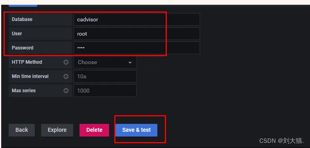
Task: Go back with the Back button
Action: (x=22, y=130)
